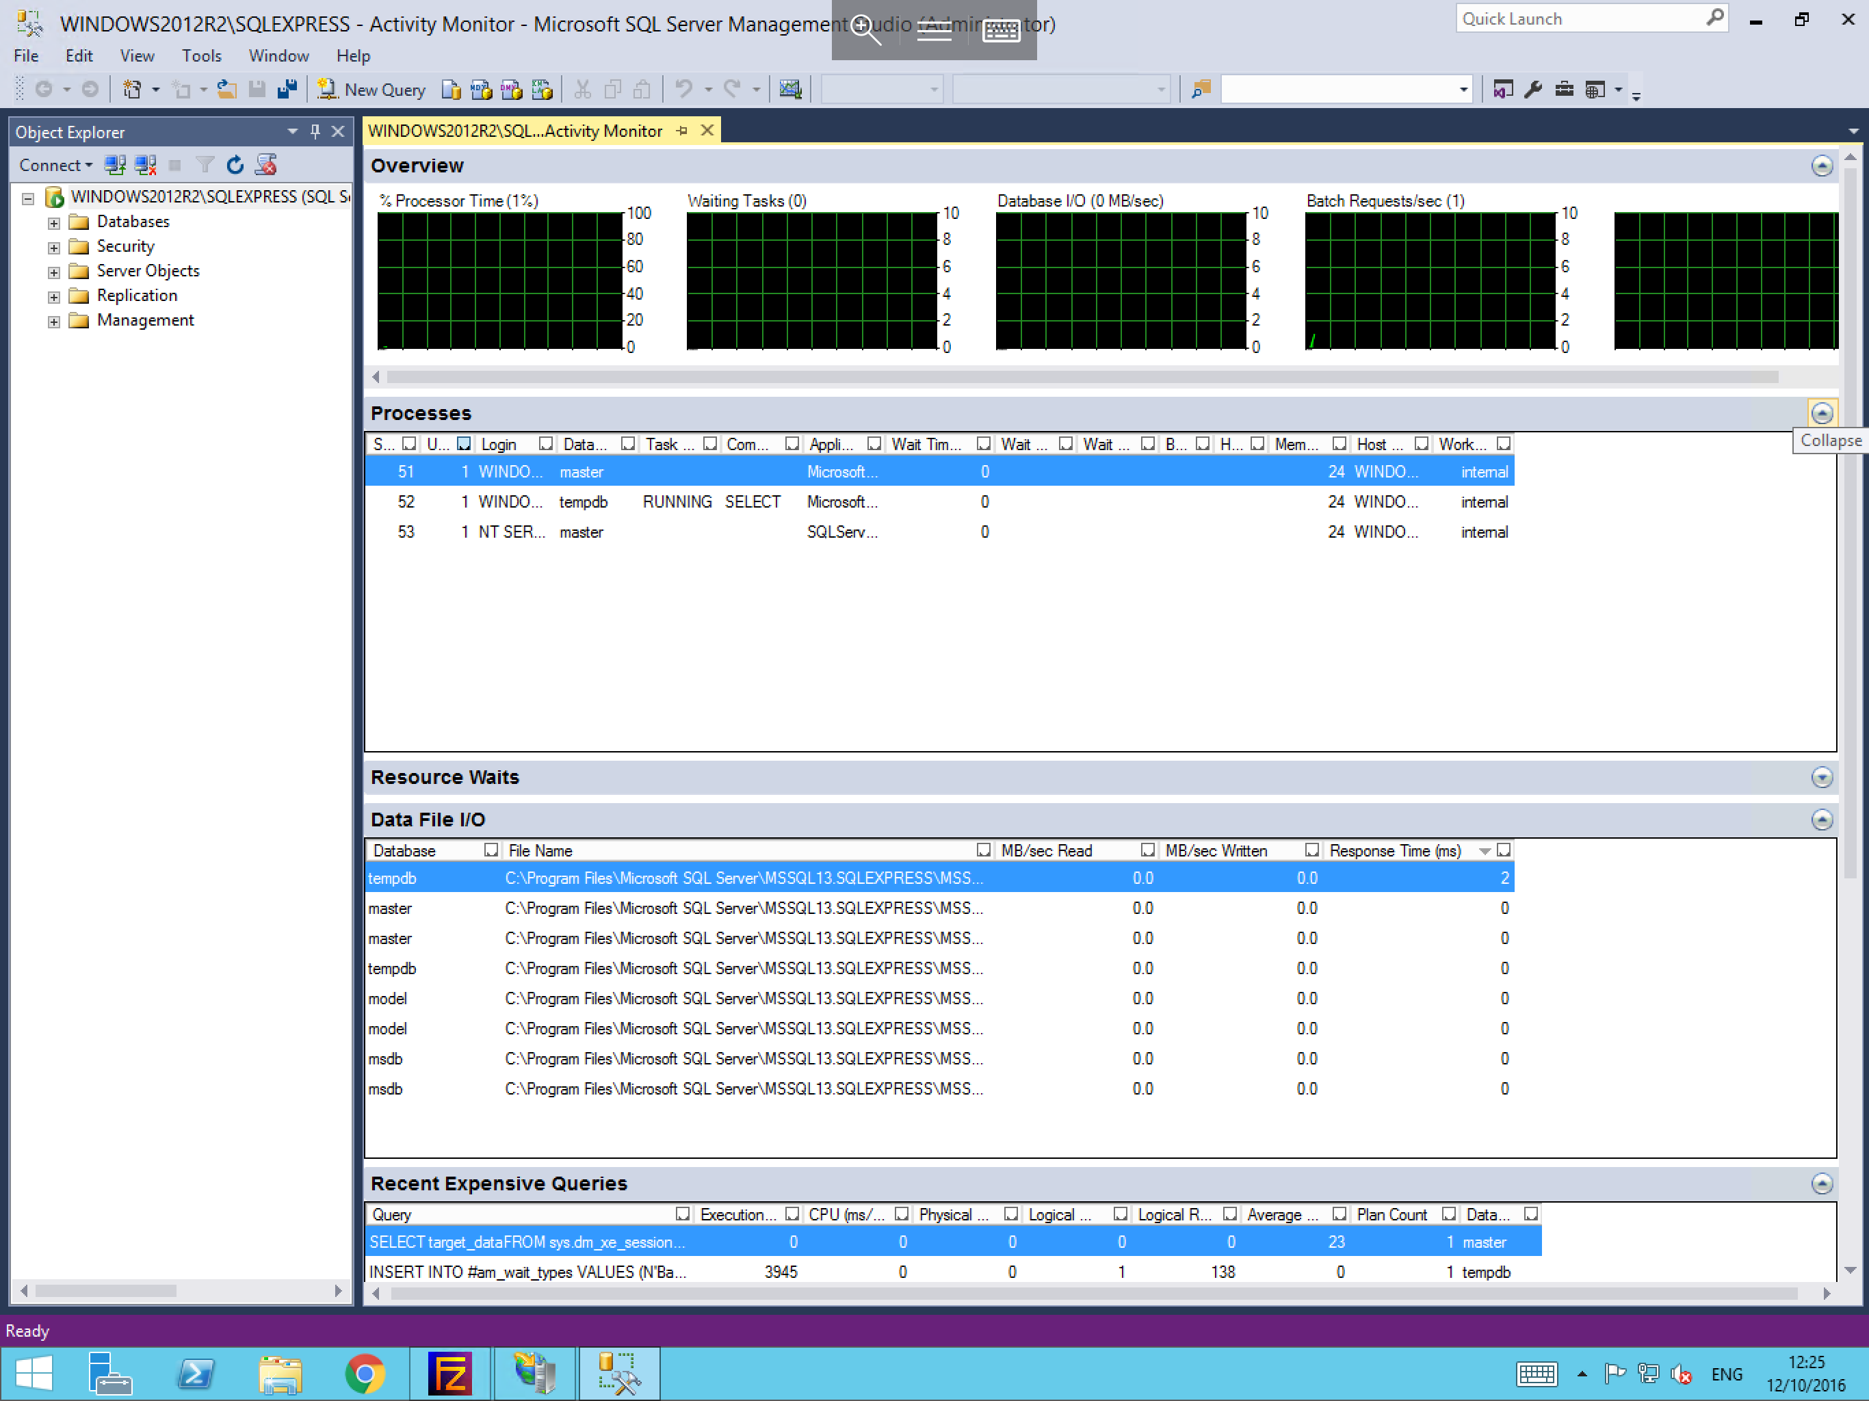Click the Connect Object Explorer icon
Image resolution: width=1869 pixels, height=1401 pixels.
pyautogui.click(x=115, y=165)
